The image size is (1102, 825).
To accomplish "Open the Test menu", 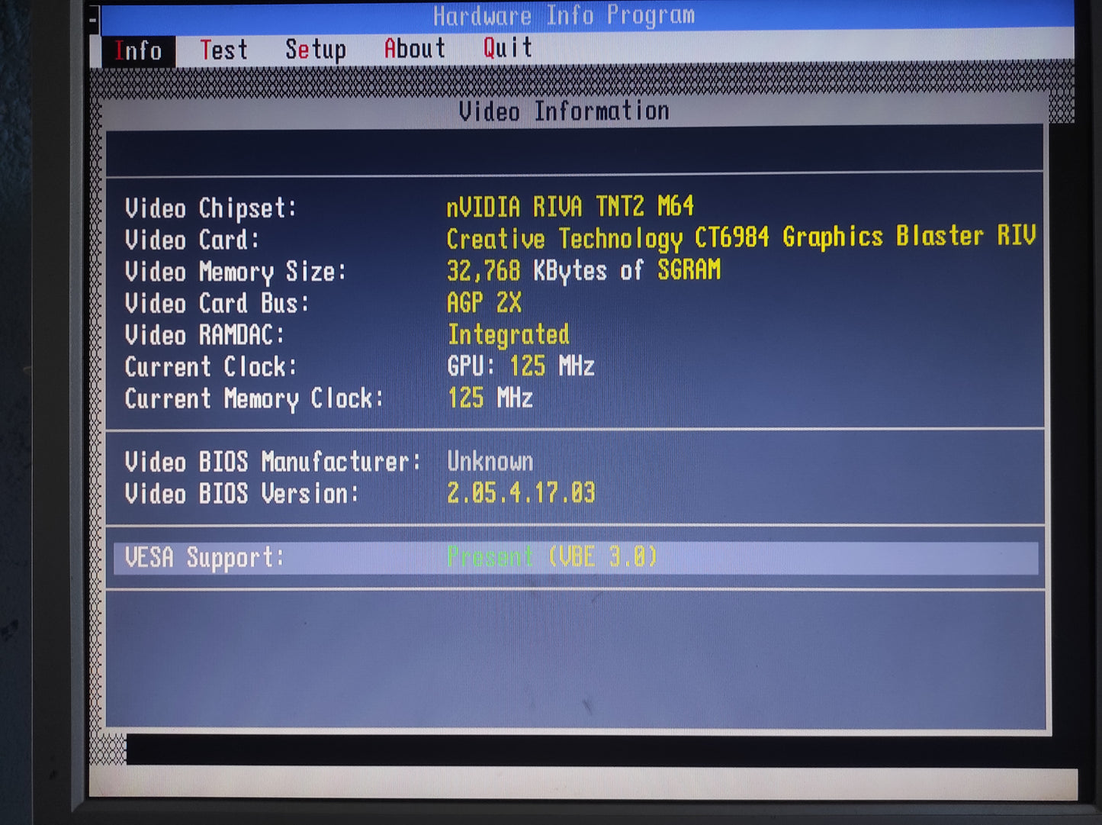I will 223,50.
